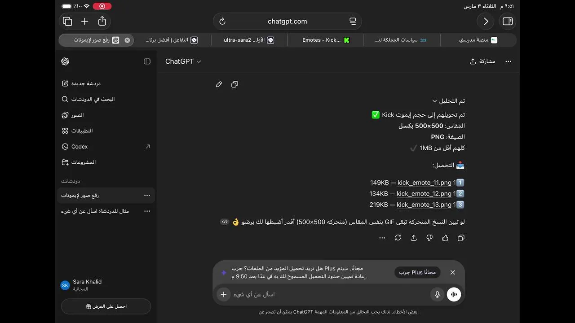The image size is (575, 323).
Task: Collapse the ChatGPT sidebar with panel icon
Action: point(147,61)
